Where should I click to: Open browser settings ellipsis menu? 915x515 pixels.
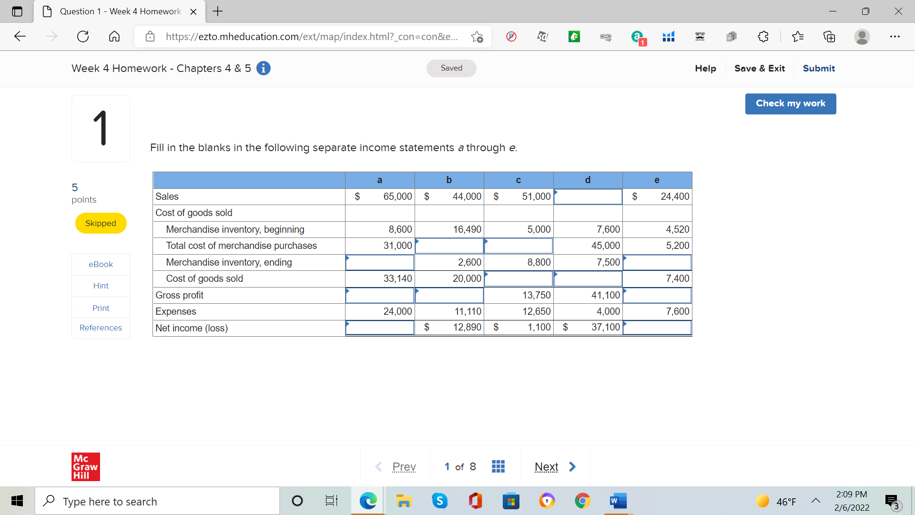895,37
